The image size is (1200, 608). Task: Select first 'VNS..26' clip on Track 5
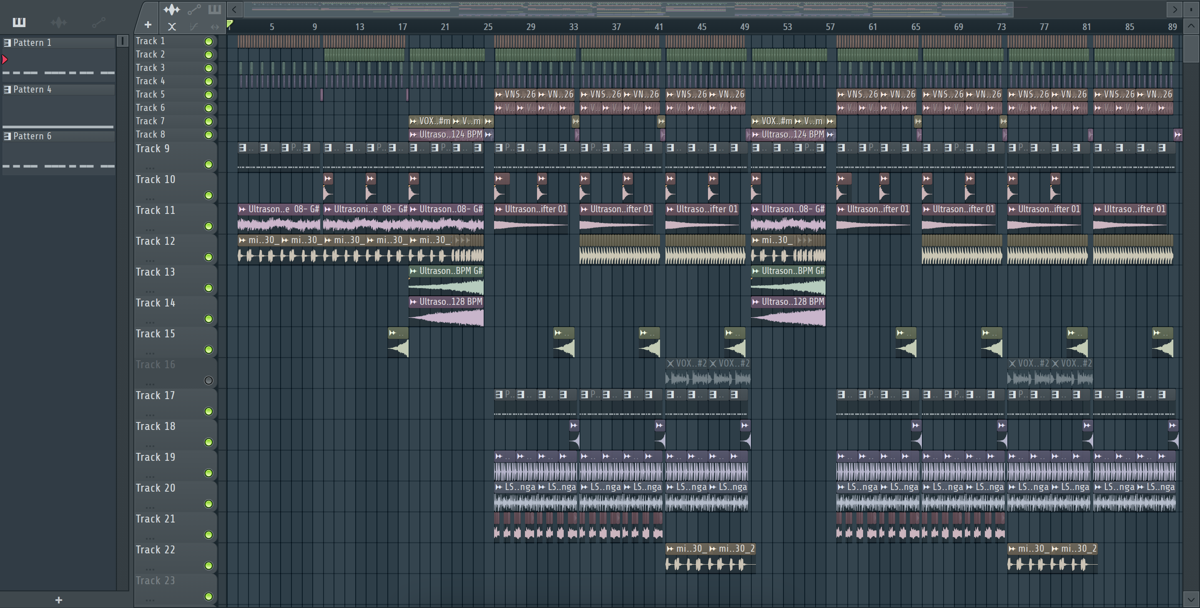tap(516, 95)
